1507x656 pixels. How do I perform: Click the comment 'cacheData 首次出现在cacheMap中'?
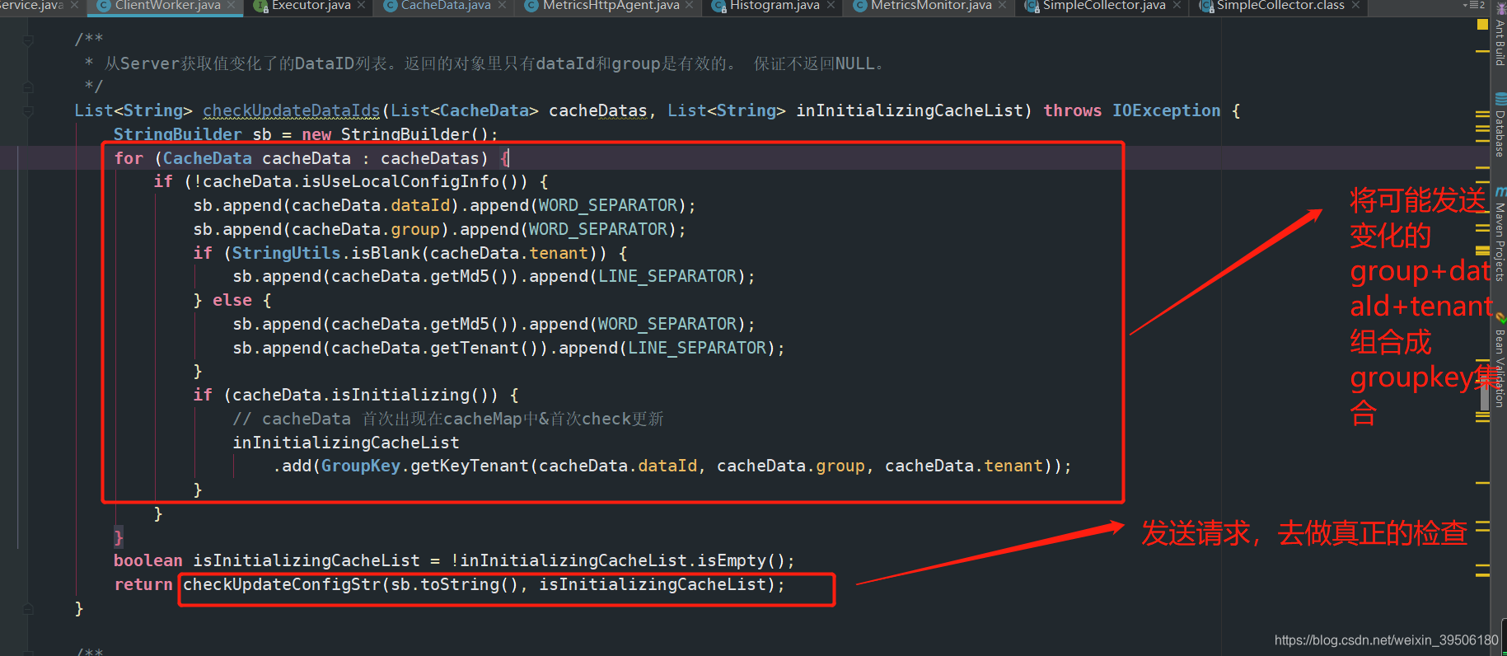(x=392, y=419)
